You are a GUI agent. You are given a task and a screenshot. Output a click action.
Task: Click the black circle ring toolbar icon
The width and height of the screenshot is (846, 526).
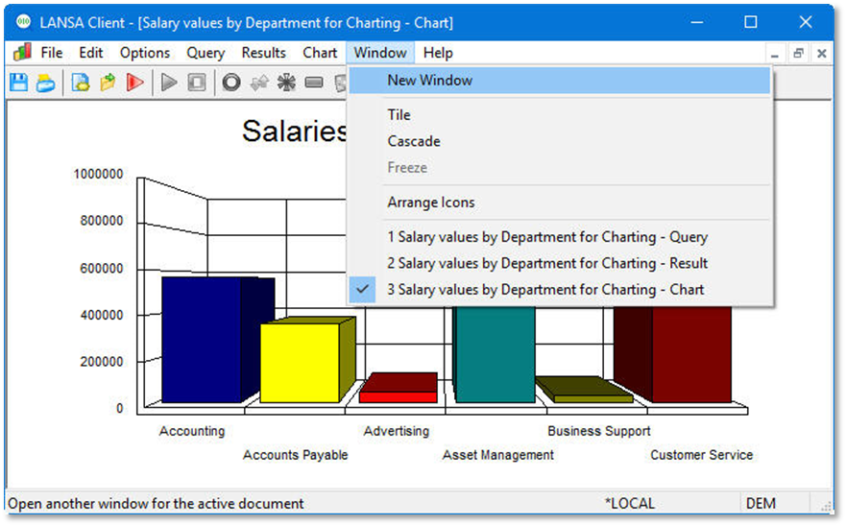pyautogui.click(x=231, y=83)
